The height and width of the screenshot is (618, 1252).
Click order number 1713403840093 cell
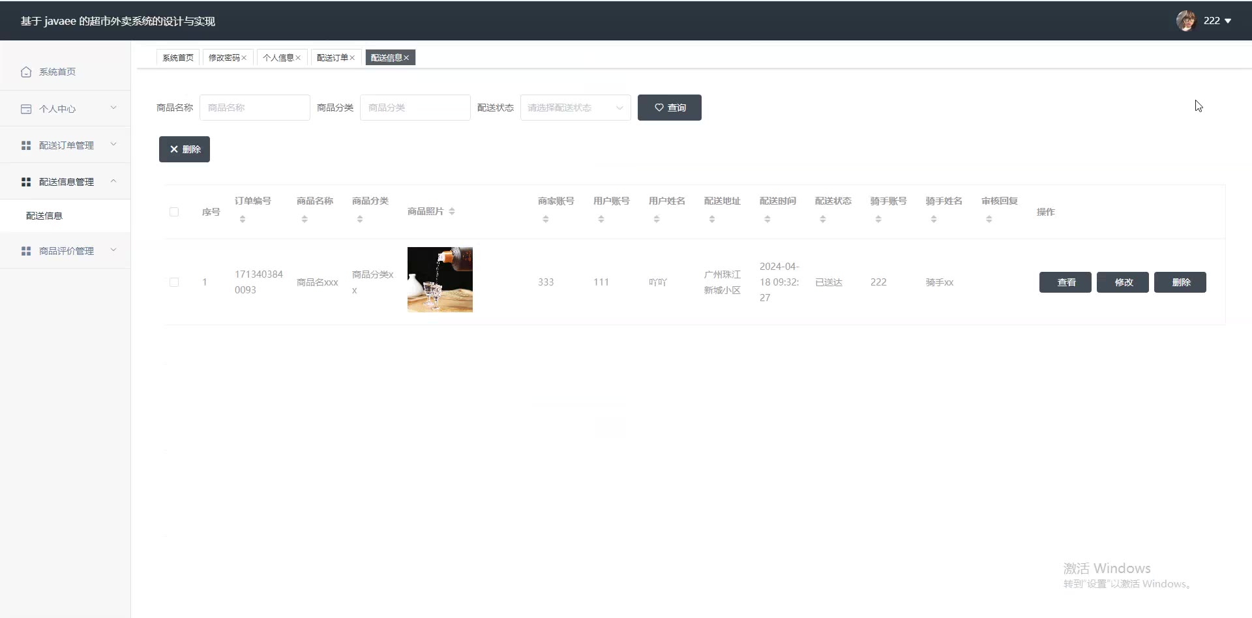(259, 282)
